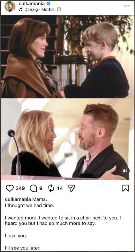Open the culkamania username in header
135x252 pixels.
(32, 3)
